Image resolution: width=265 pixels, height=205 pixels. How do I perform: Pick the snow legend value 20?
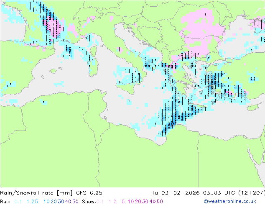pyautogui.click(x=138, y=202)
